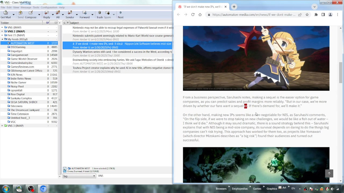Expand the VNS (IMAP) folder tree
This screenshot has width=344, height=193.
coord(2,28)
